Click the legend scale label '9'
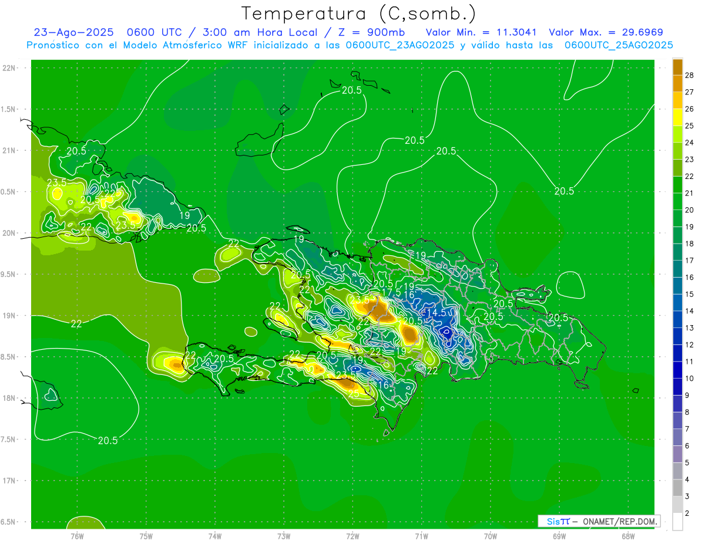The image size is (705, 544). point(688,396)
